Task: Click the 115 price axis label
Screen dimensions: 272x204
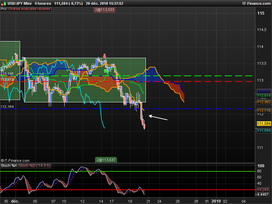Action: pyautogui.click(x=261, y=13)
